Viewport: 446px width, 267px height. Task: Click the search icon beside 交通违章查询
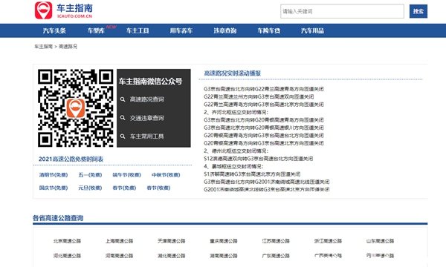click(123, 118)
